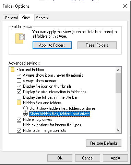Click the Advanced settings scrollbar thumb
The height and width of the screenshot is (165, 131).
point(118,83)
